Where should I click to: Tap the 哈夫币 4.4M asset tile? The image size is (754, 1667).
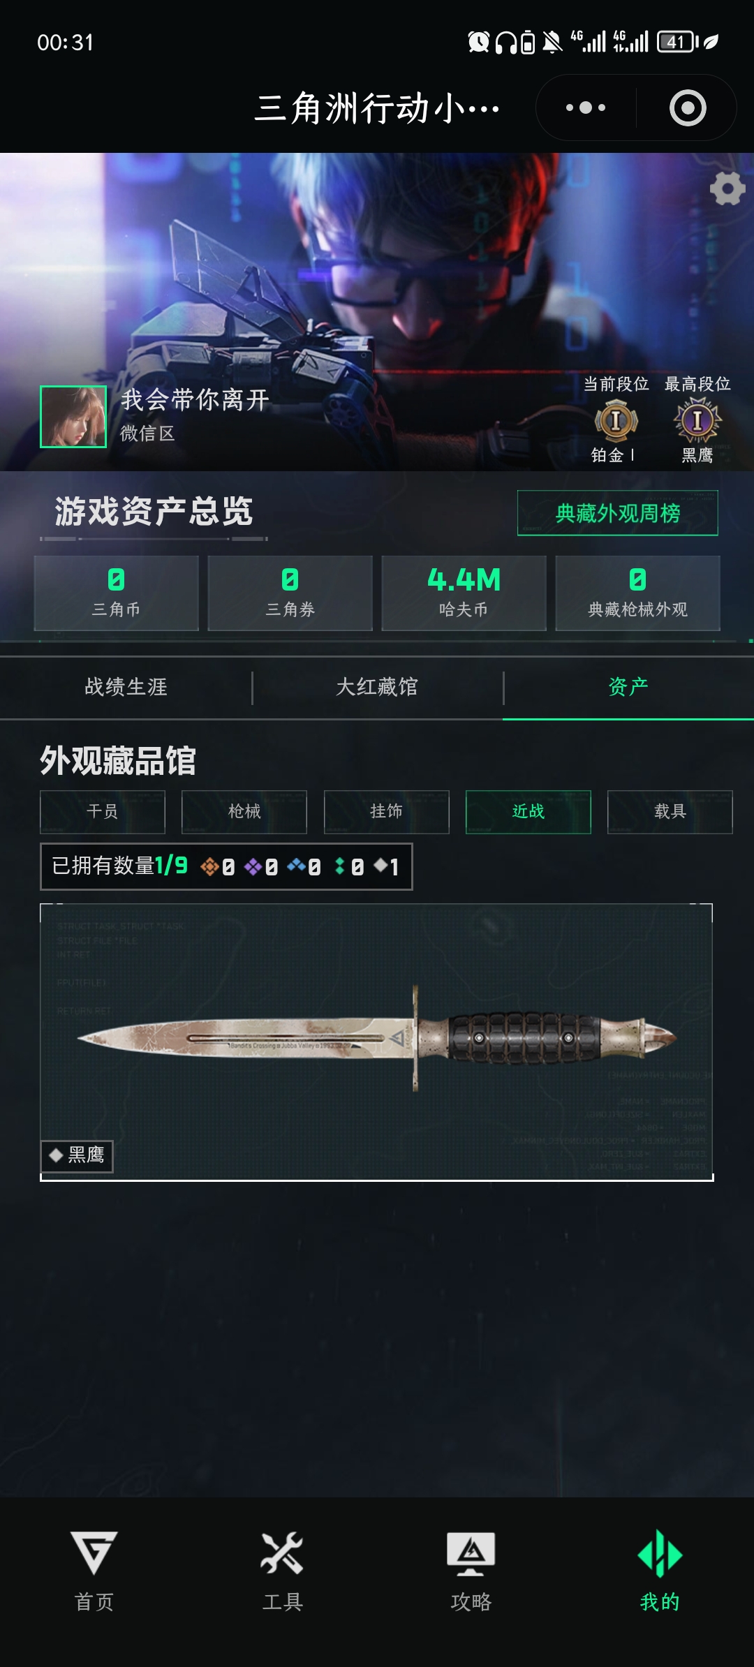point(464,593)
